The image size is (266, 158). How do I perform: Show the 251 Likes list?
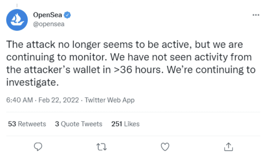[x=125, y=124]
